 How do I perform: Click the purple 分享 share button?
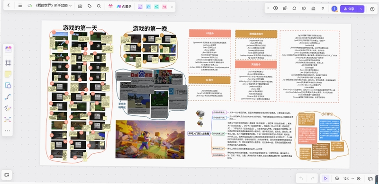[349, 9]
